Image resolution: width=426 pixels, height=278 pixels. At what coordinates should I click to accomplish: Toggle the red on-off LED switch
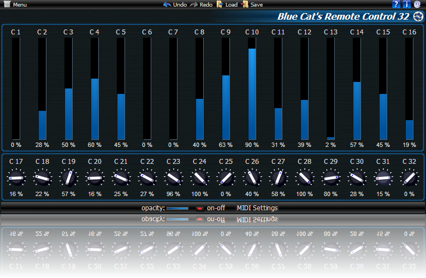[200, 209]
